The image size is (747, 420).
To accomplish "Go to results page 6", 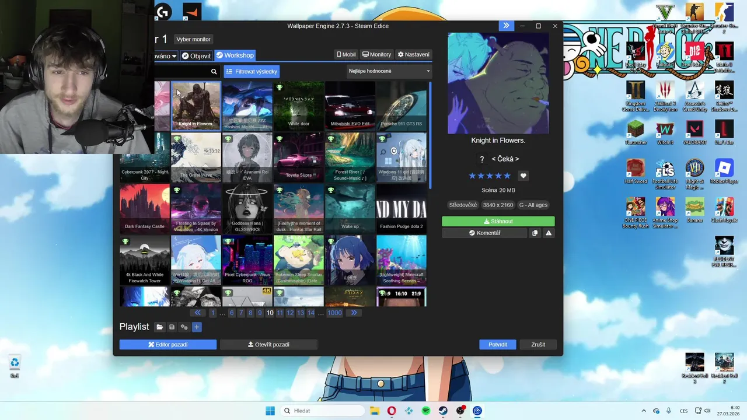I will click(x=232, y=313).
